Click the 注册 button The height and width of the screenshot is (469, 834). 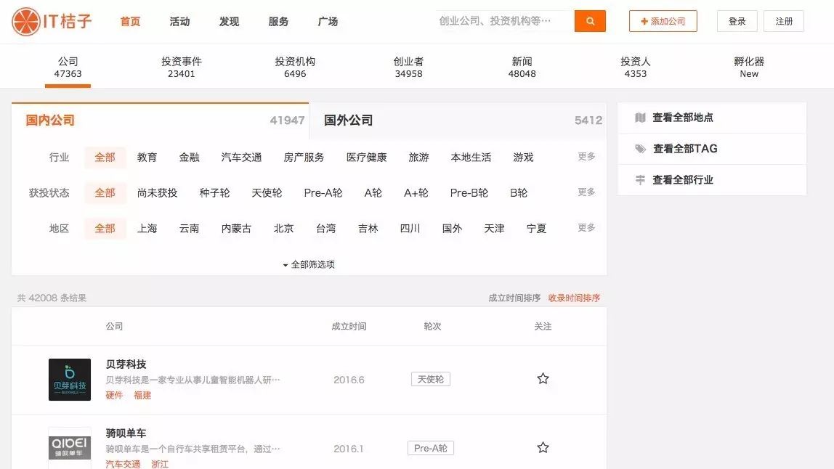(784, 21)
